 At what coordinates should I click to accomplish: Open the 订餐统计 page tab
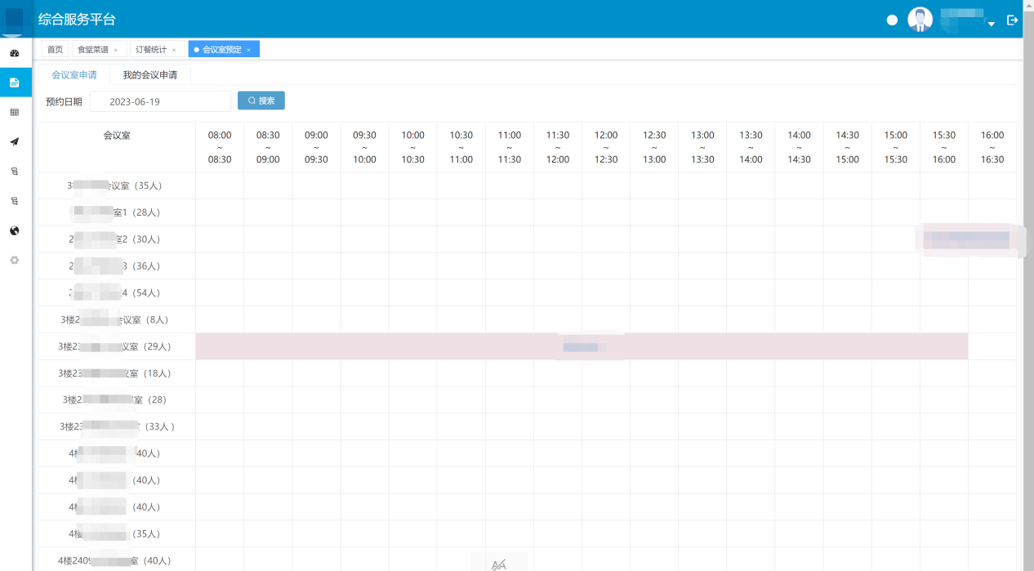pyautogui.click(x=151, y=50)
